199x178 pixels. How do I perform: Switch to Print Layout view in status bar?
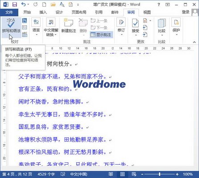[x=122, y=174]
